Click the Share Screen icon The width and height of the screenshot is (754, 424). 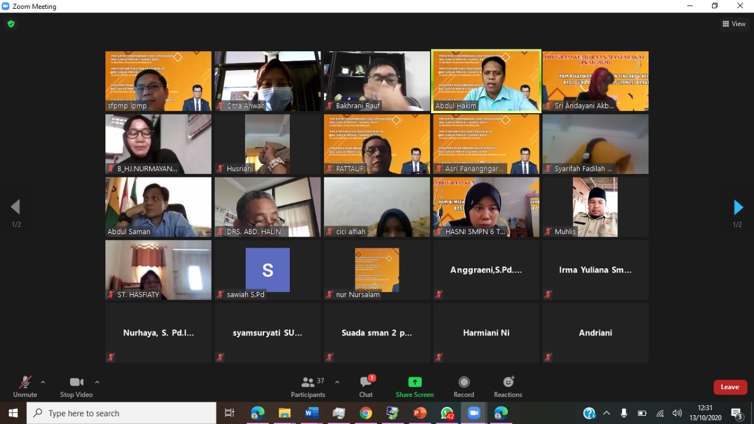(x=415, y=382)
